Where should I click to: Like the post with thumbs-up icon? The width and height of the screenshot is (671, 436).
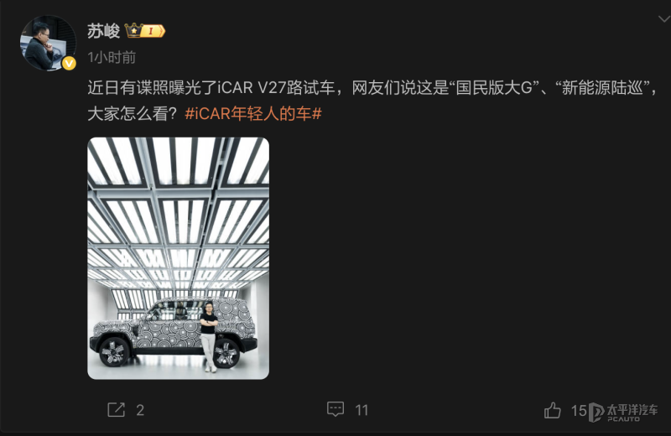coord(553,410)
